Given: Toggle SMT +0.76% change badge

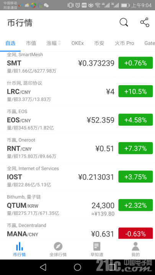Looking at the screenshot, I should [x=135, y=63].
